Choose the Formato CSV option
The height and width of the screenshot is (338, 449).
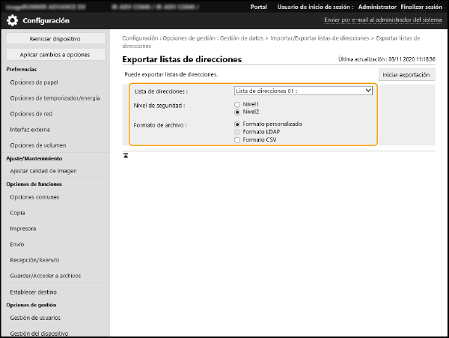pyautogui.click(x=238, y=139)
